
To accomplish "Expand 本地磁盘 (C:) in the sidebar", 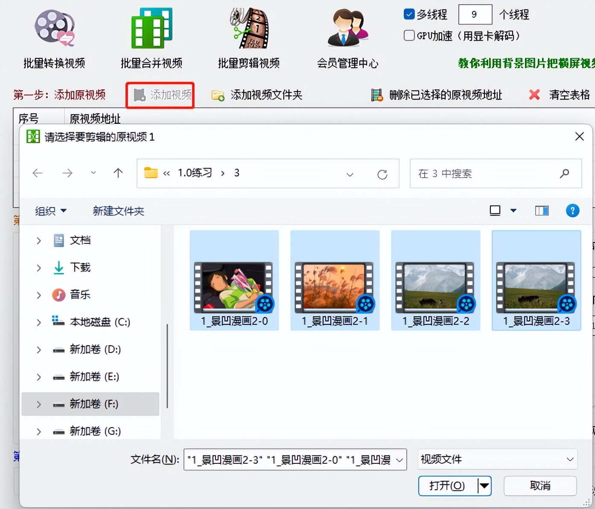I will point(38,322).
